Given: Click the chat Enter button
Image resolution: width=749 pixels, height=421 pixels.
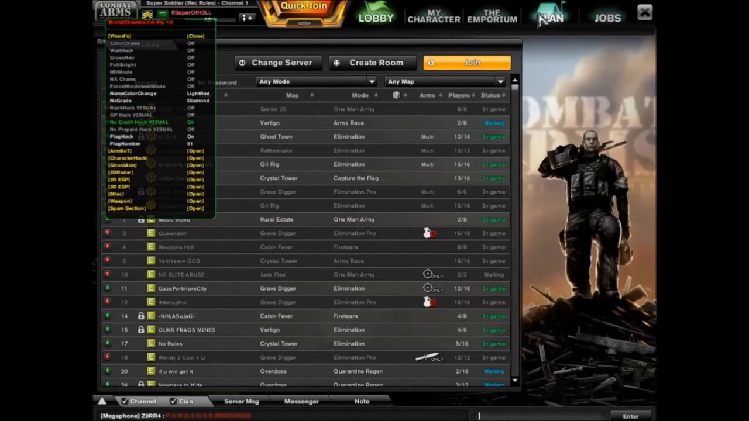Looking at the screenshot, I should pos(631,416).
